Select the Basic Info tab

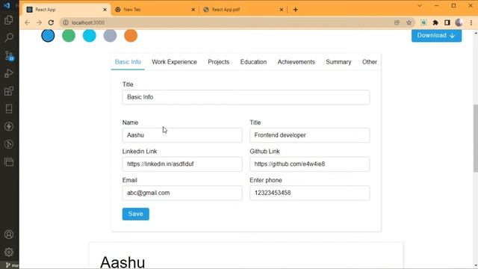pos(128,62)
